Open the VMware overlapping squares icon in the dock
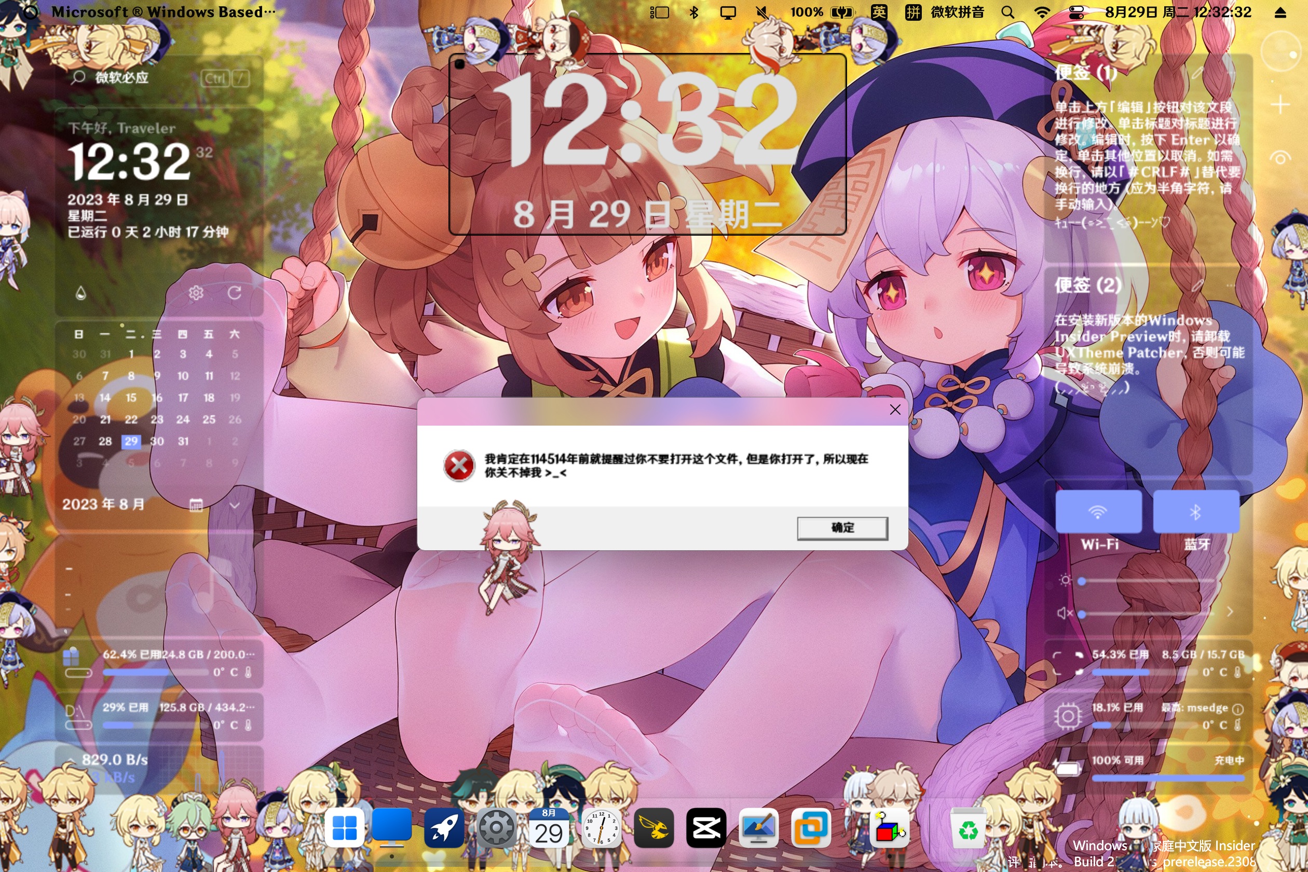1308x872 pixels. (811, 828)
